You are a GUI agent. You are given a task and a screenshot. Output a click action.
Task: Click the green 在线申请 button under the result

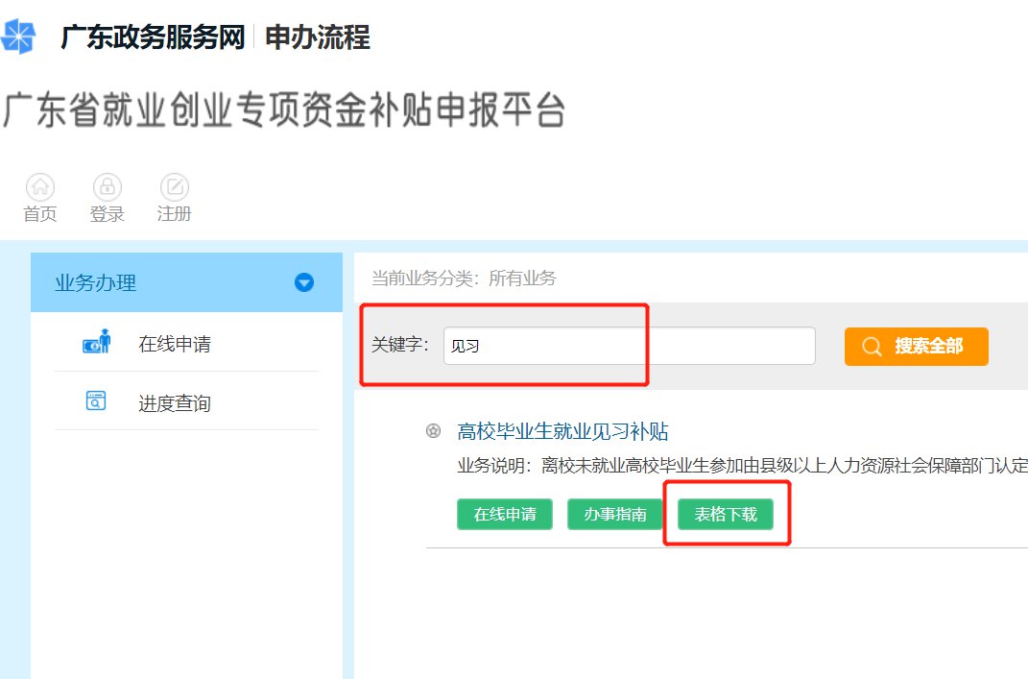point(505,514)
